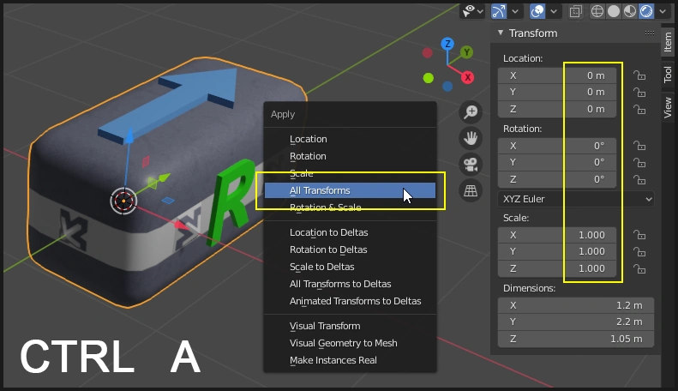Screen dimensions: 678x391
Task: Open the selectability and visibility filter
Action: point(472,11)
